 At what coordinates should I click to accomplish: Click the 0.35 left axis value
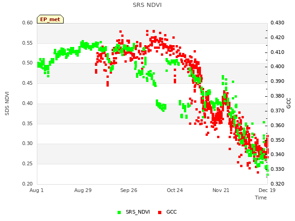coord(28,123)
